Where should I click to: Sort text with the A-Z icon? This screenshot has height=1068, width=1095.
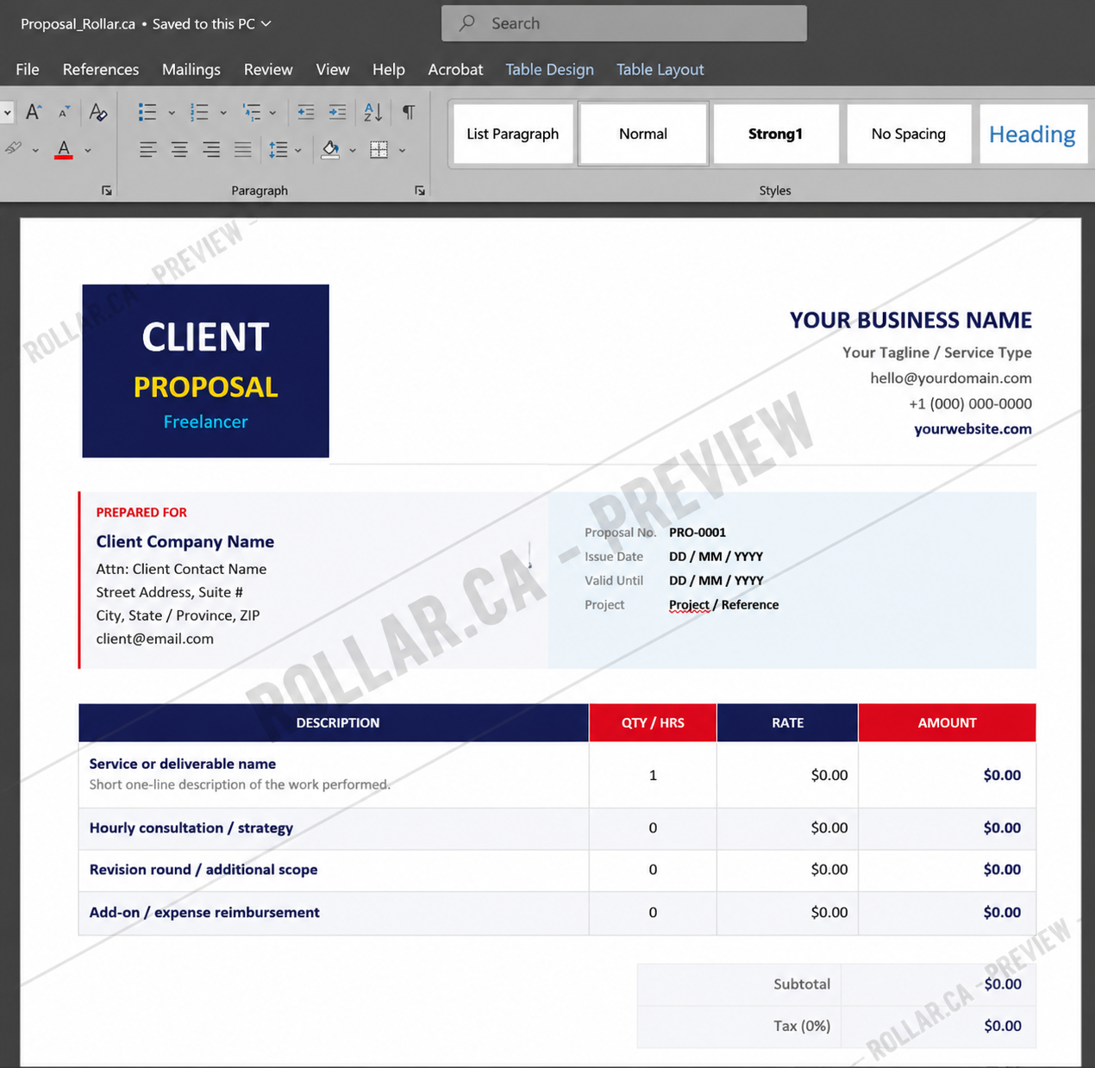(373, 112)
